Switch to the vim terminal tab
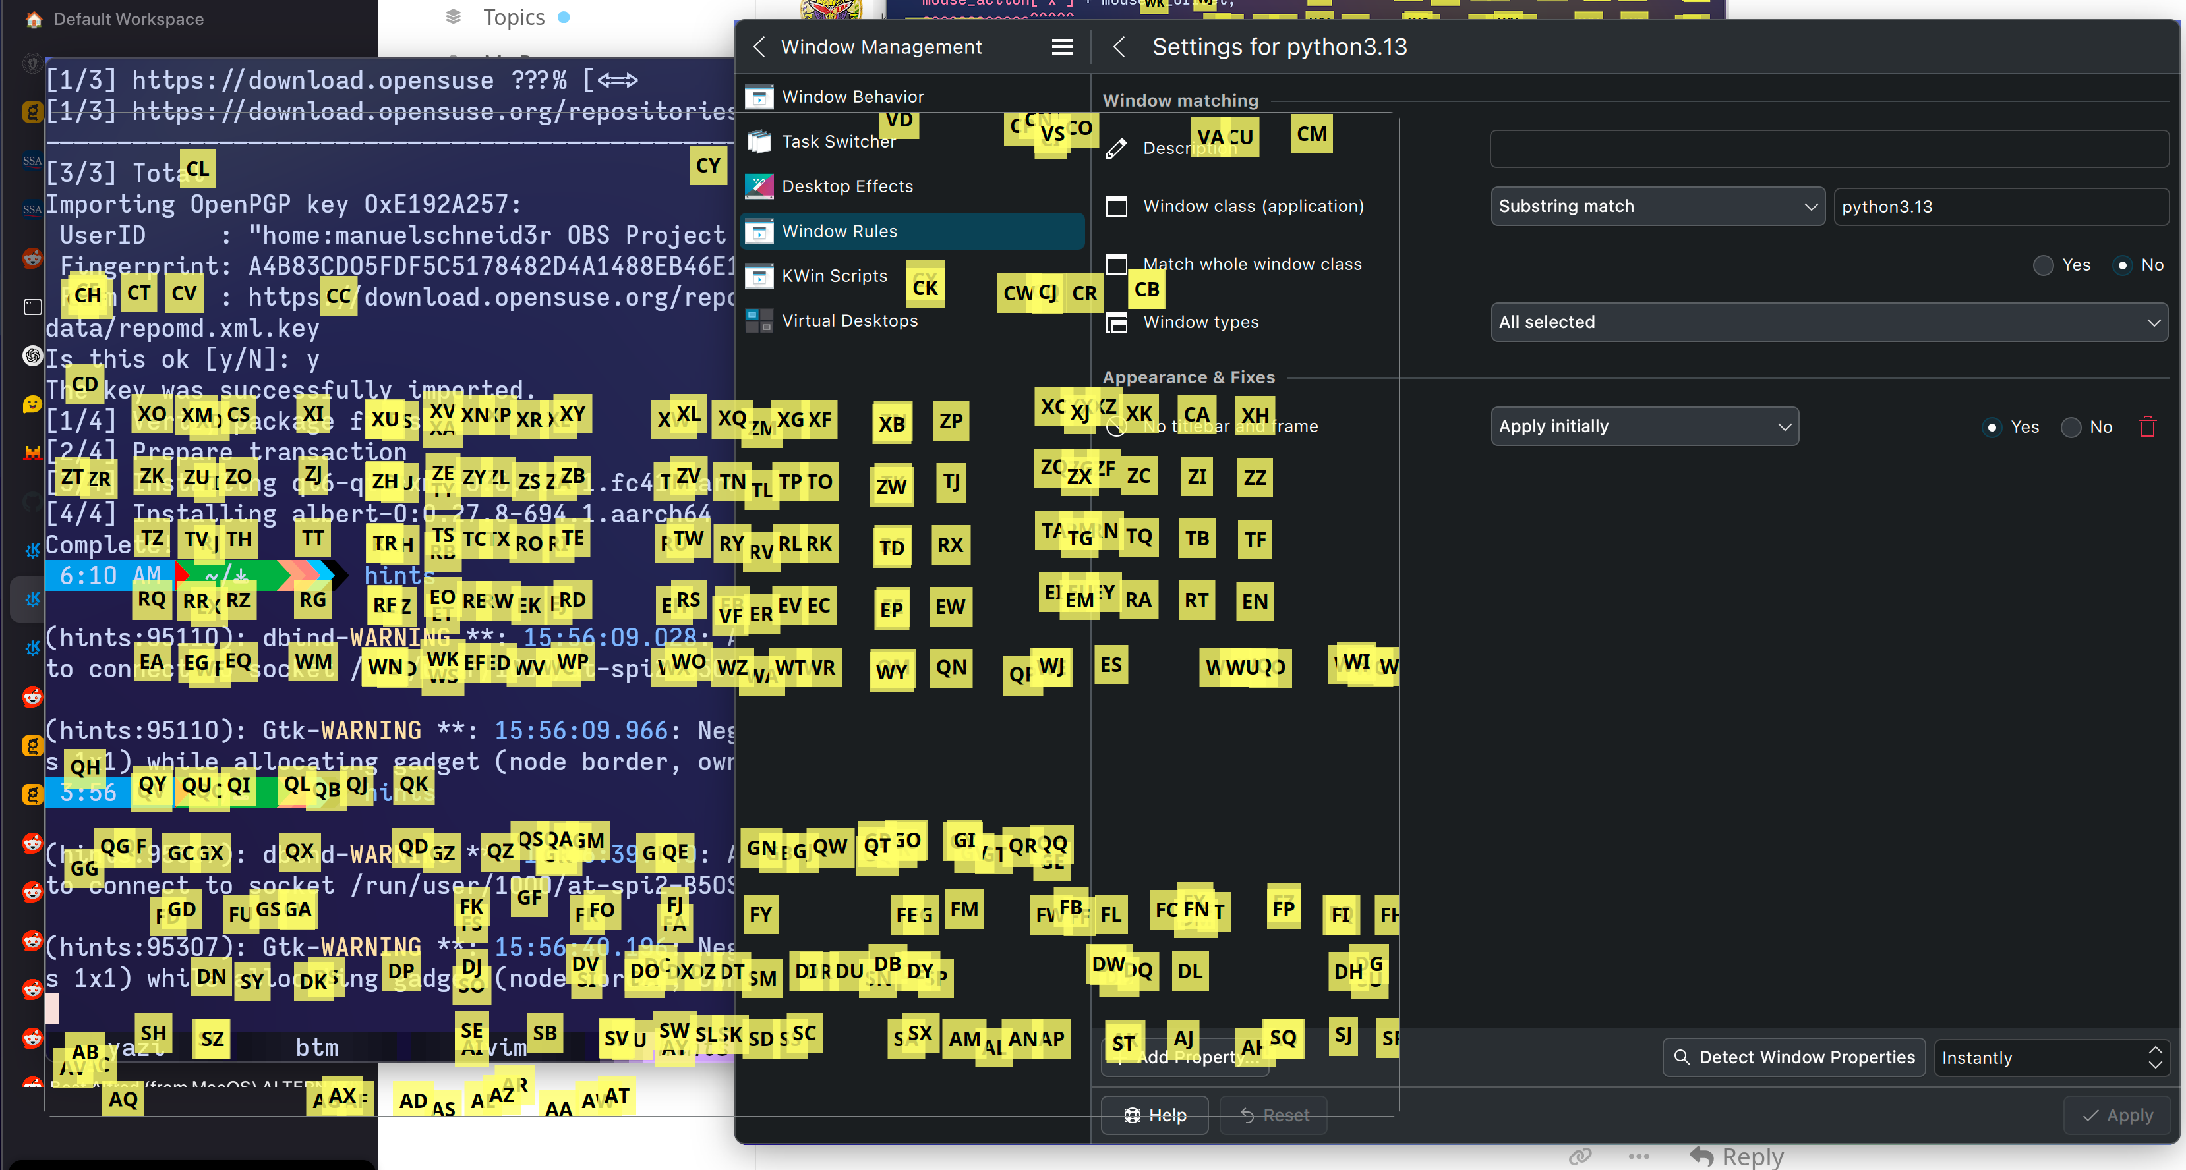The height and width of the screenshot is (1170, 2186). pos(505,1048)
